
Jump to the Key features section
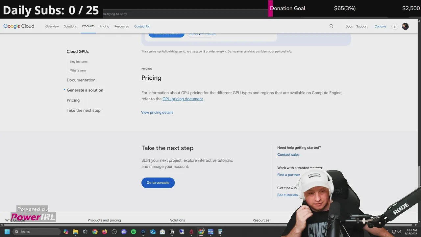click(79, 62)
